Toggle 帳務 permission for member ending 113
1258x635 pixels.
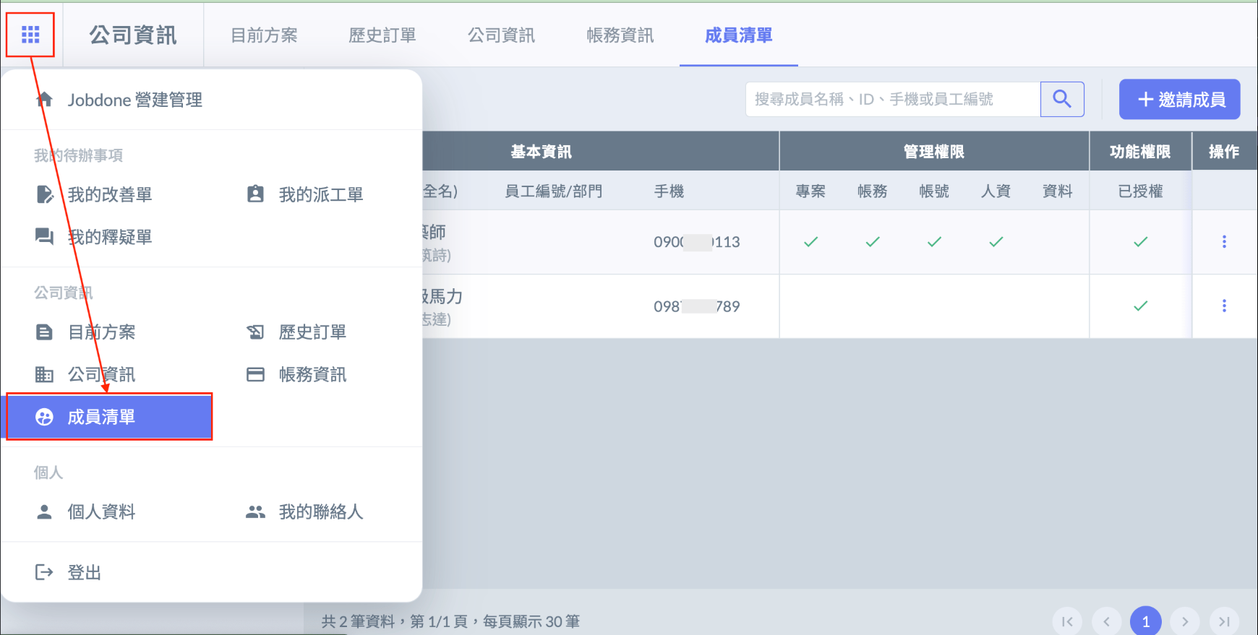click(x=873, y=242)
